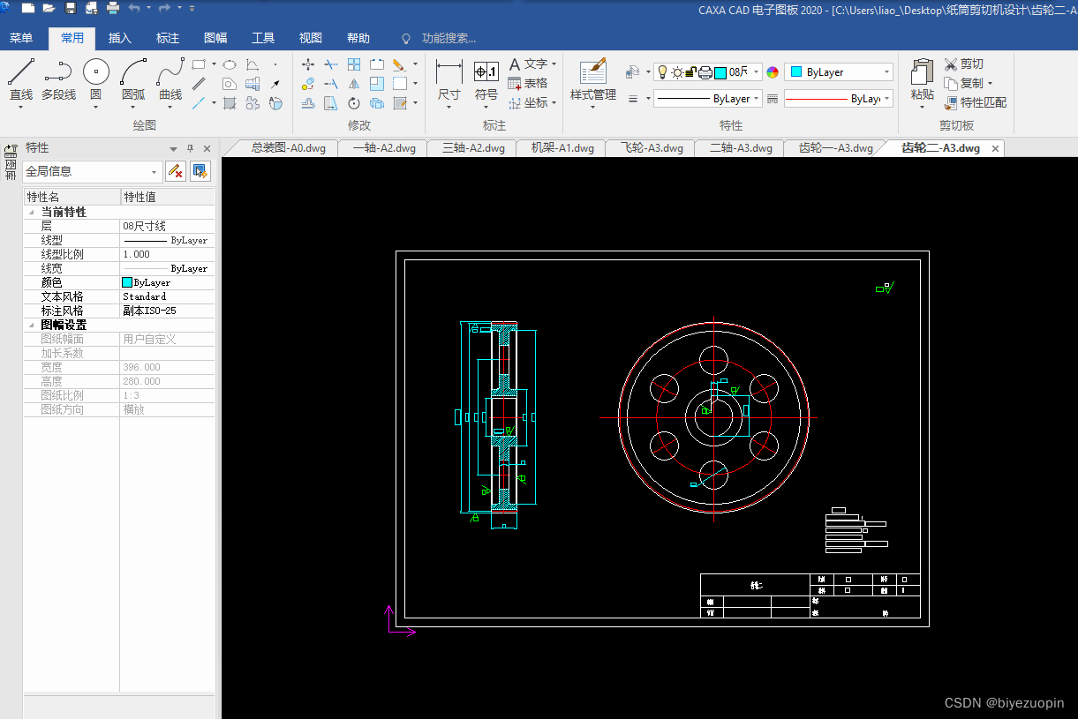Select the 圆弧 arc tool
The width and height of the screenshot is (1078, 719).
point(133,82)
